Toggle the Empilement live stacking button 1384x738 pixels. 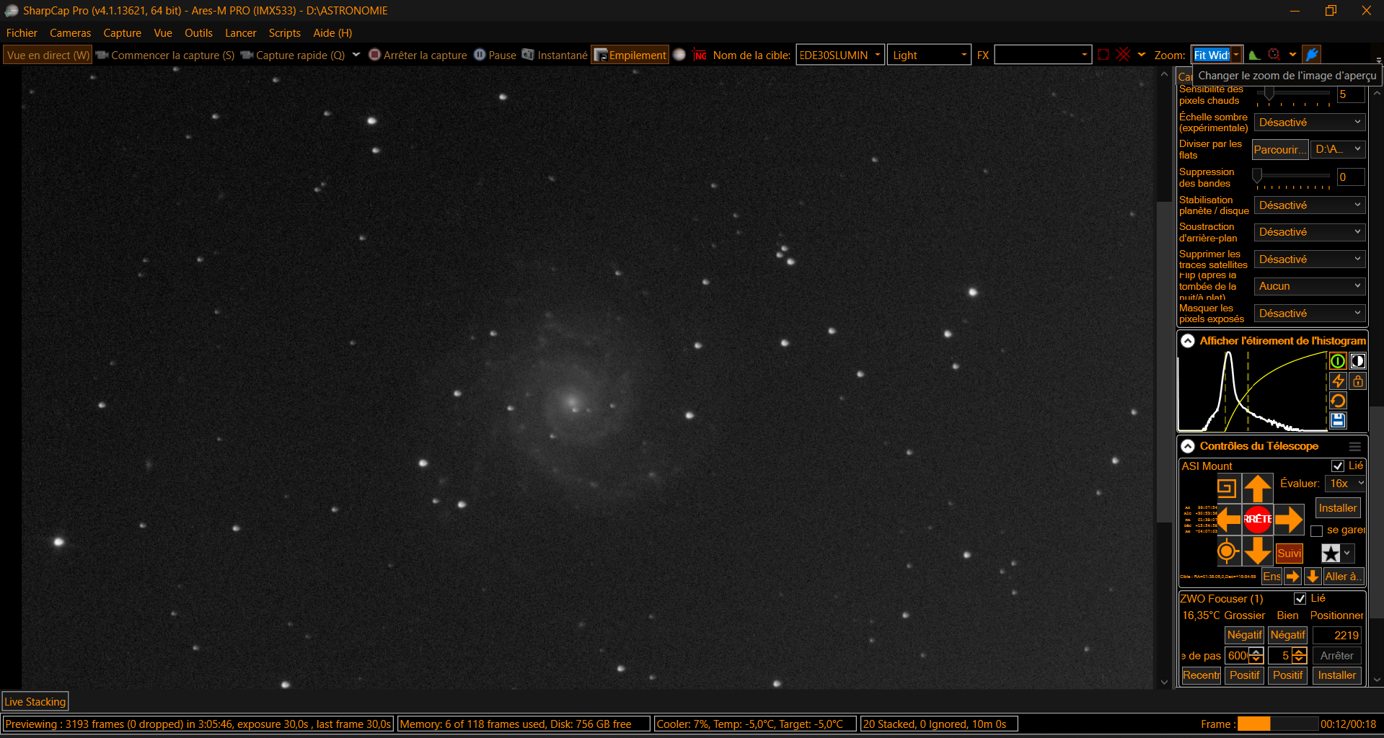click(x=630, y=55)
